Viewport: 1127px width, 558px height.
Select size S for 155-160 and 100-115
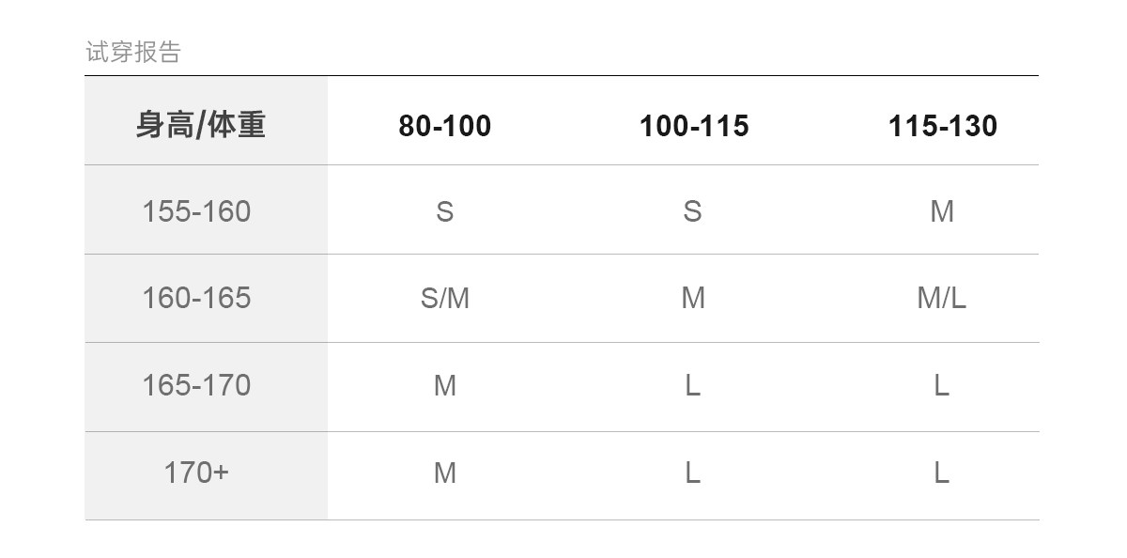(692, 211)
